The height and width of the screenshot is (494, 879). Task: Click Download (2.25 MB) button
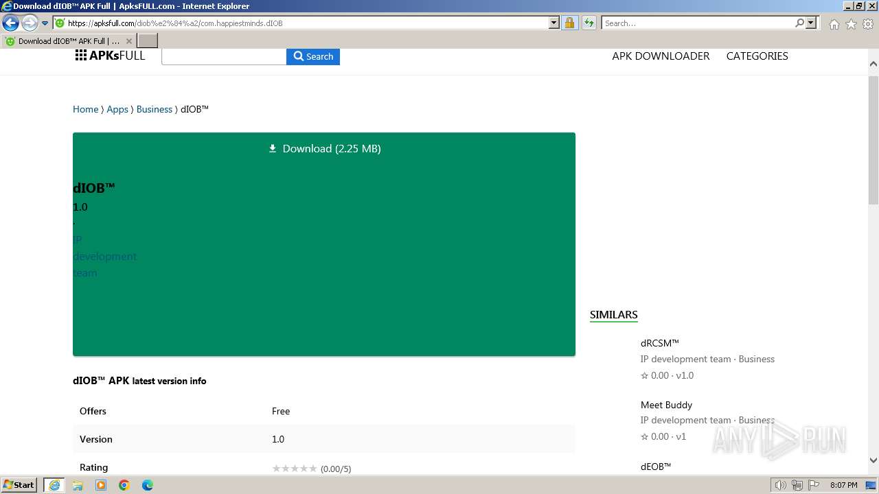coord(324,148)
